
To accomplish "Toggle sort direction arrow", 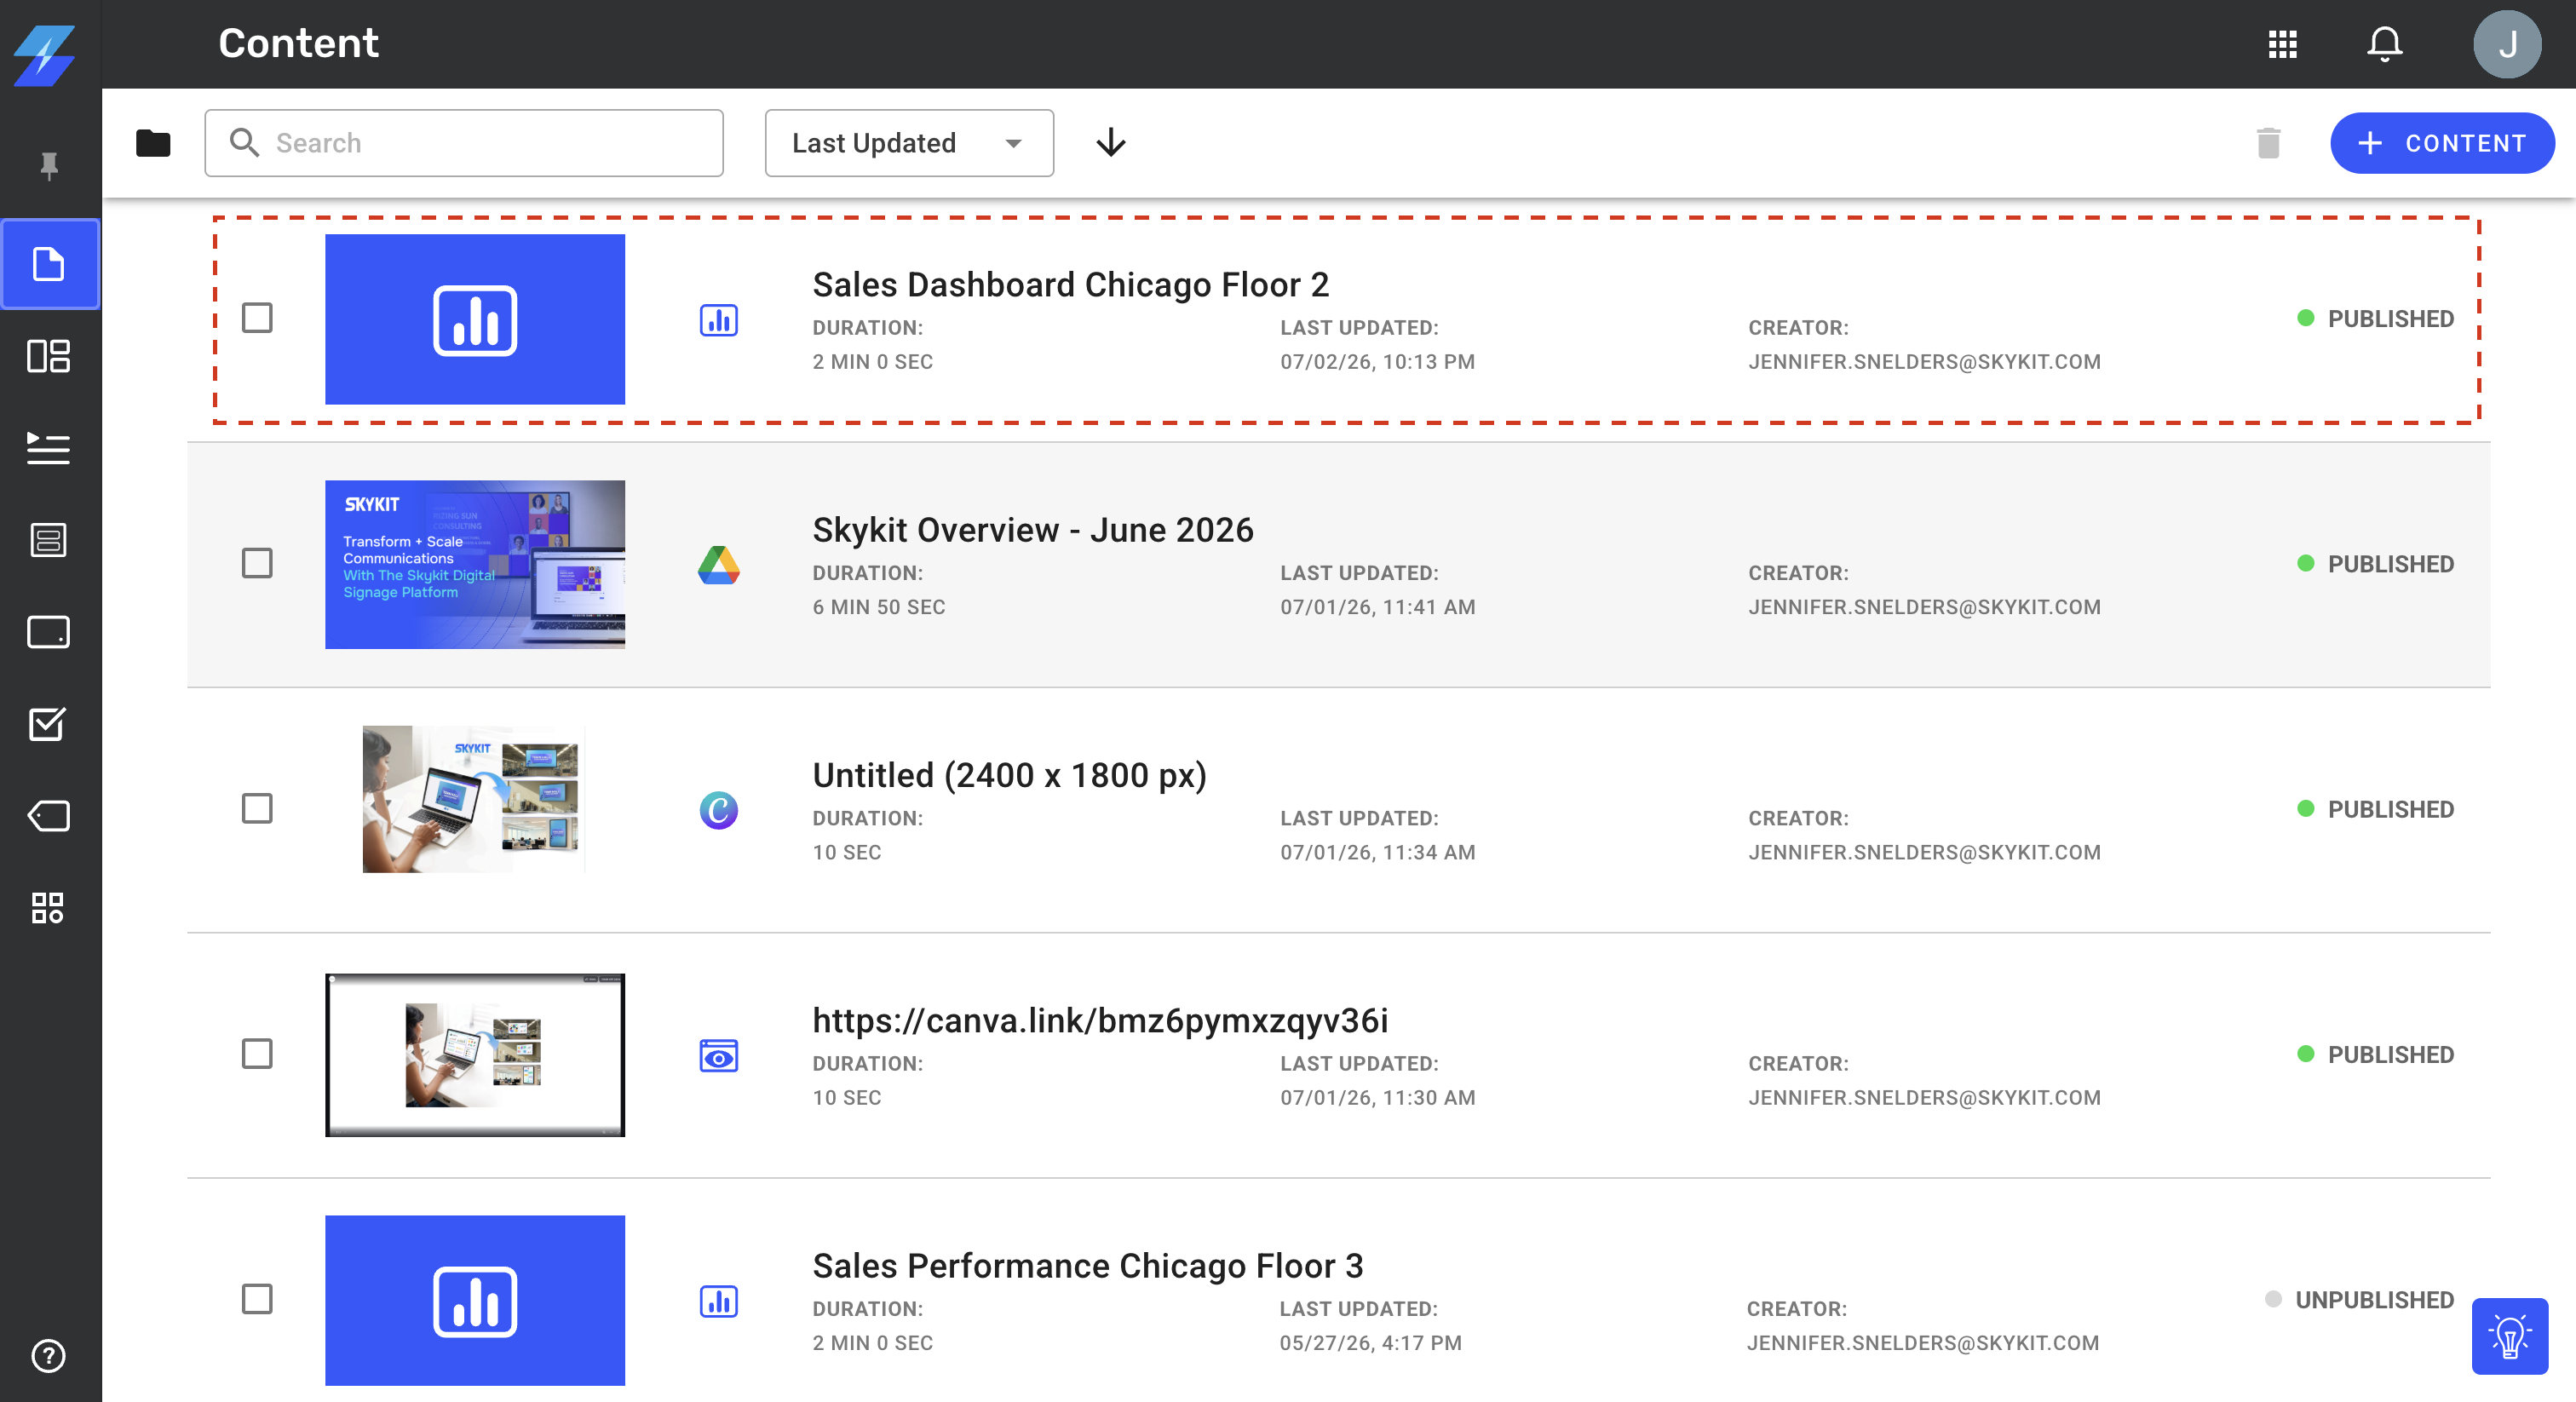I will [x=1111, y=143].
